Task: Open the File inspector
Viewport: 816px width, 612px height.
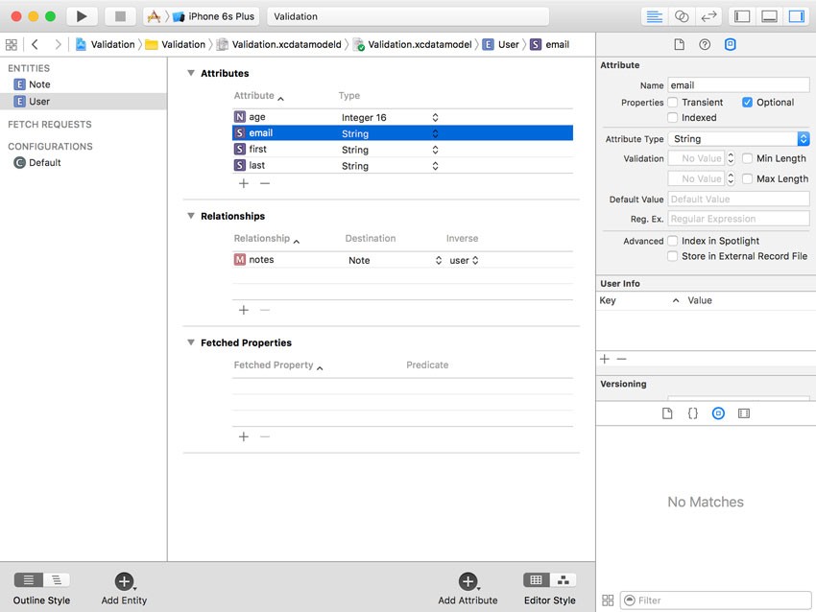Action: point(679,45)
